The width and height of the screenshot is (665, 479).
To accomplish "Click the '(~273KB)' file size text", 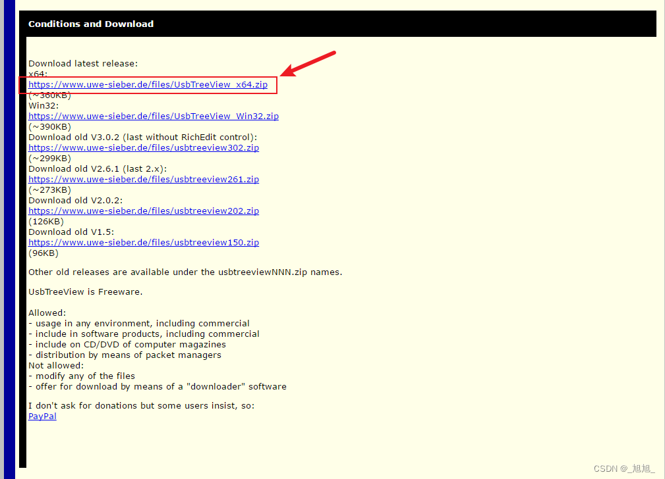I will pos(49,189).
